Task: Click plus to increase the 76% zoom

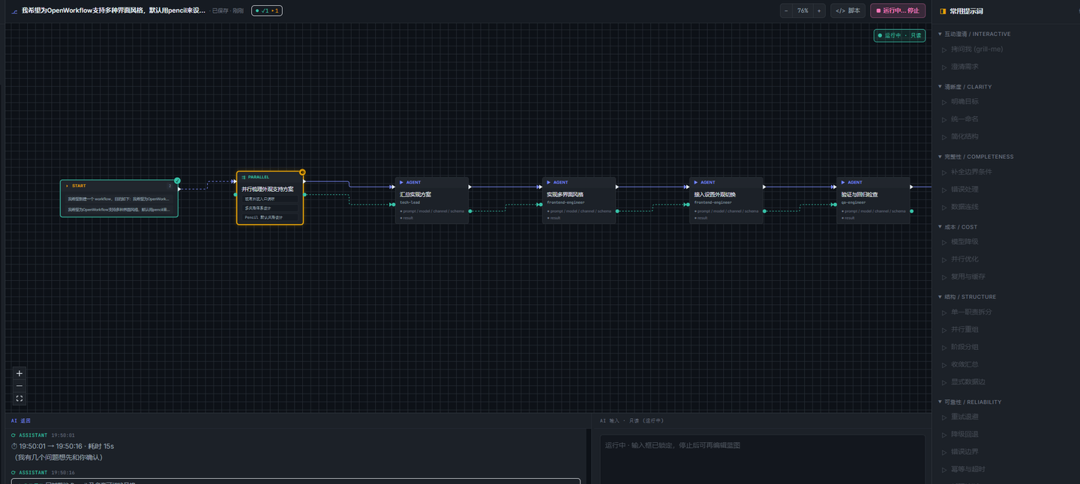Action: pyautogui.click(x=819, y=10)
